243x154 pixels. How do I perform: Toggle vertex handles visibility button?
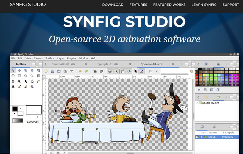coord(116,71)
